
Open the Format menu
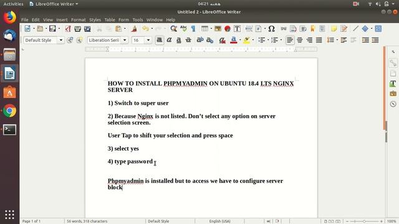(79, 20)
